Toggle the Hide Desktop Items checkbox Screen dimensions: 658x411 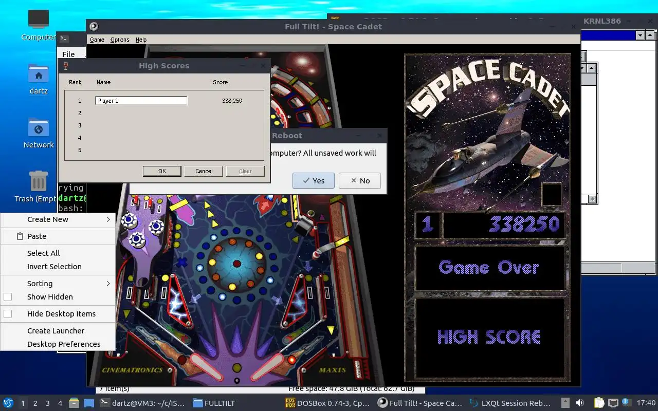click(x=8, y=314)
